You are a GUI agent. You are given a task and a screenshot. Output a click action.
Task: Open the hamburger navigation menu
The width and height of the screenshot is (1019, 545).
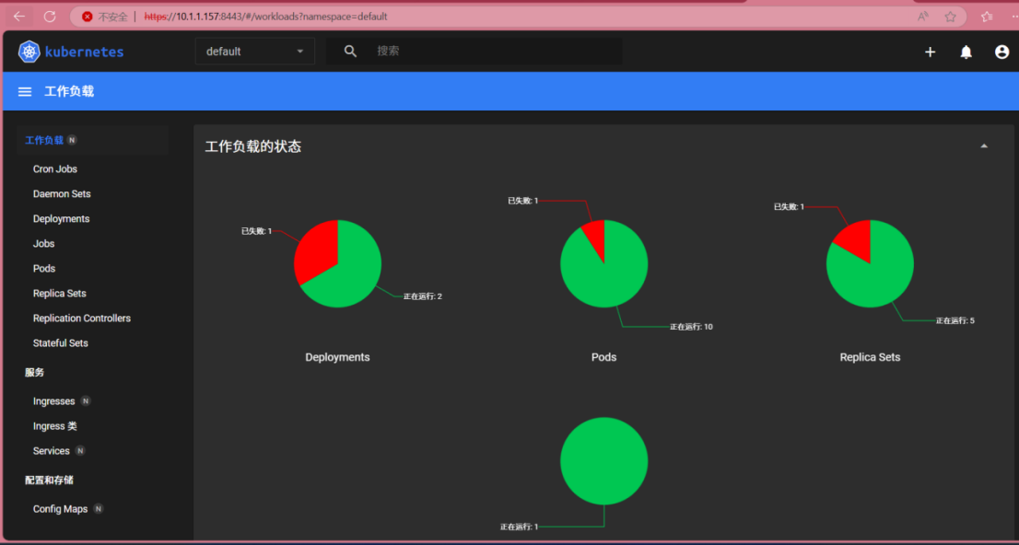point(25,91)
